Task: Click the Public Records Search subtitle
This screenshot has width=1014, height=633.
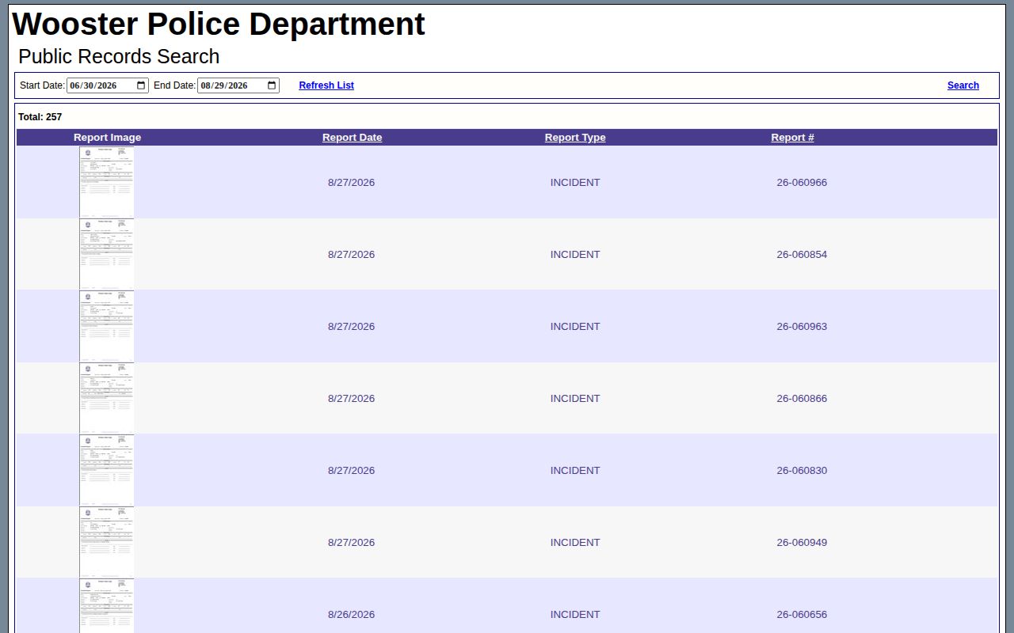Action: pos(119,57)
